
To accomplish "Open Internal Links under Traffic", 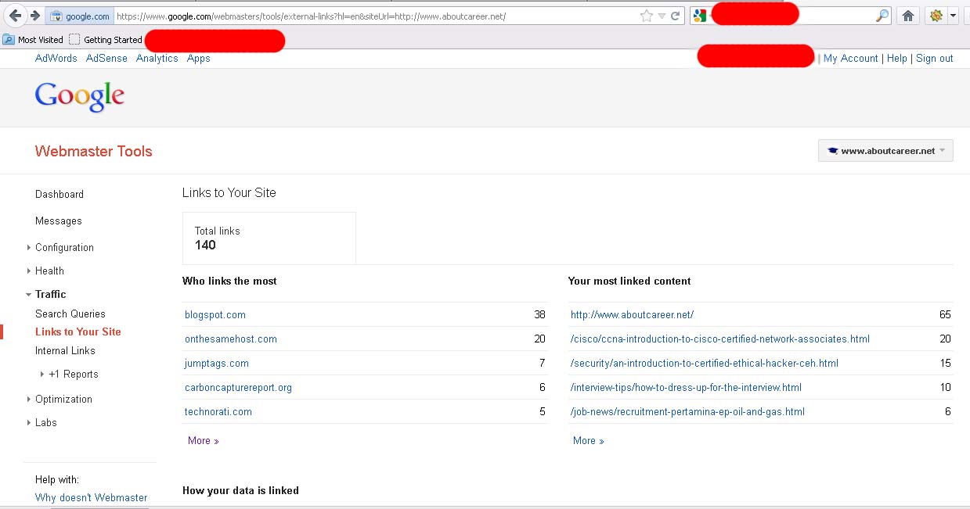I will click(x=65, y=351).
